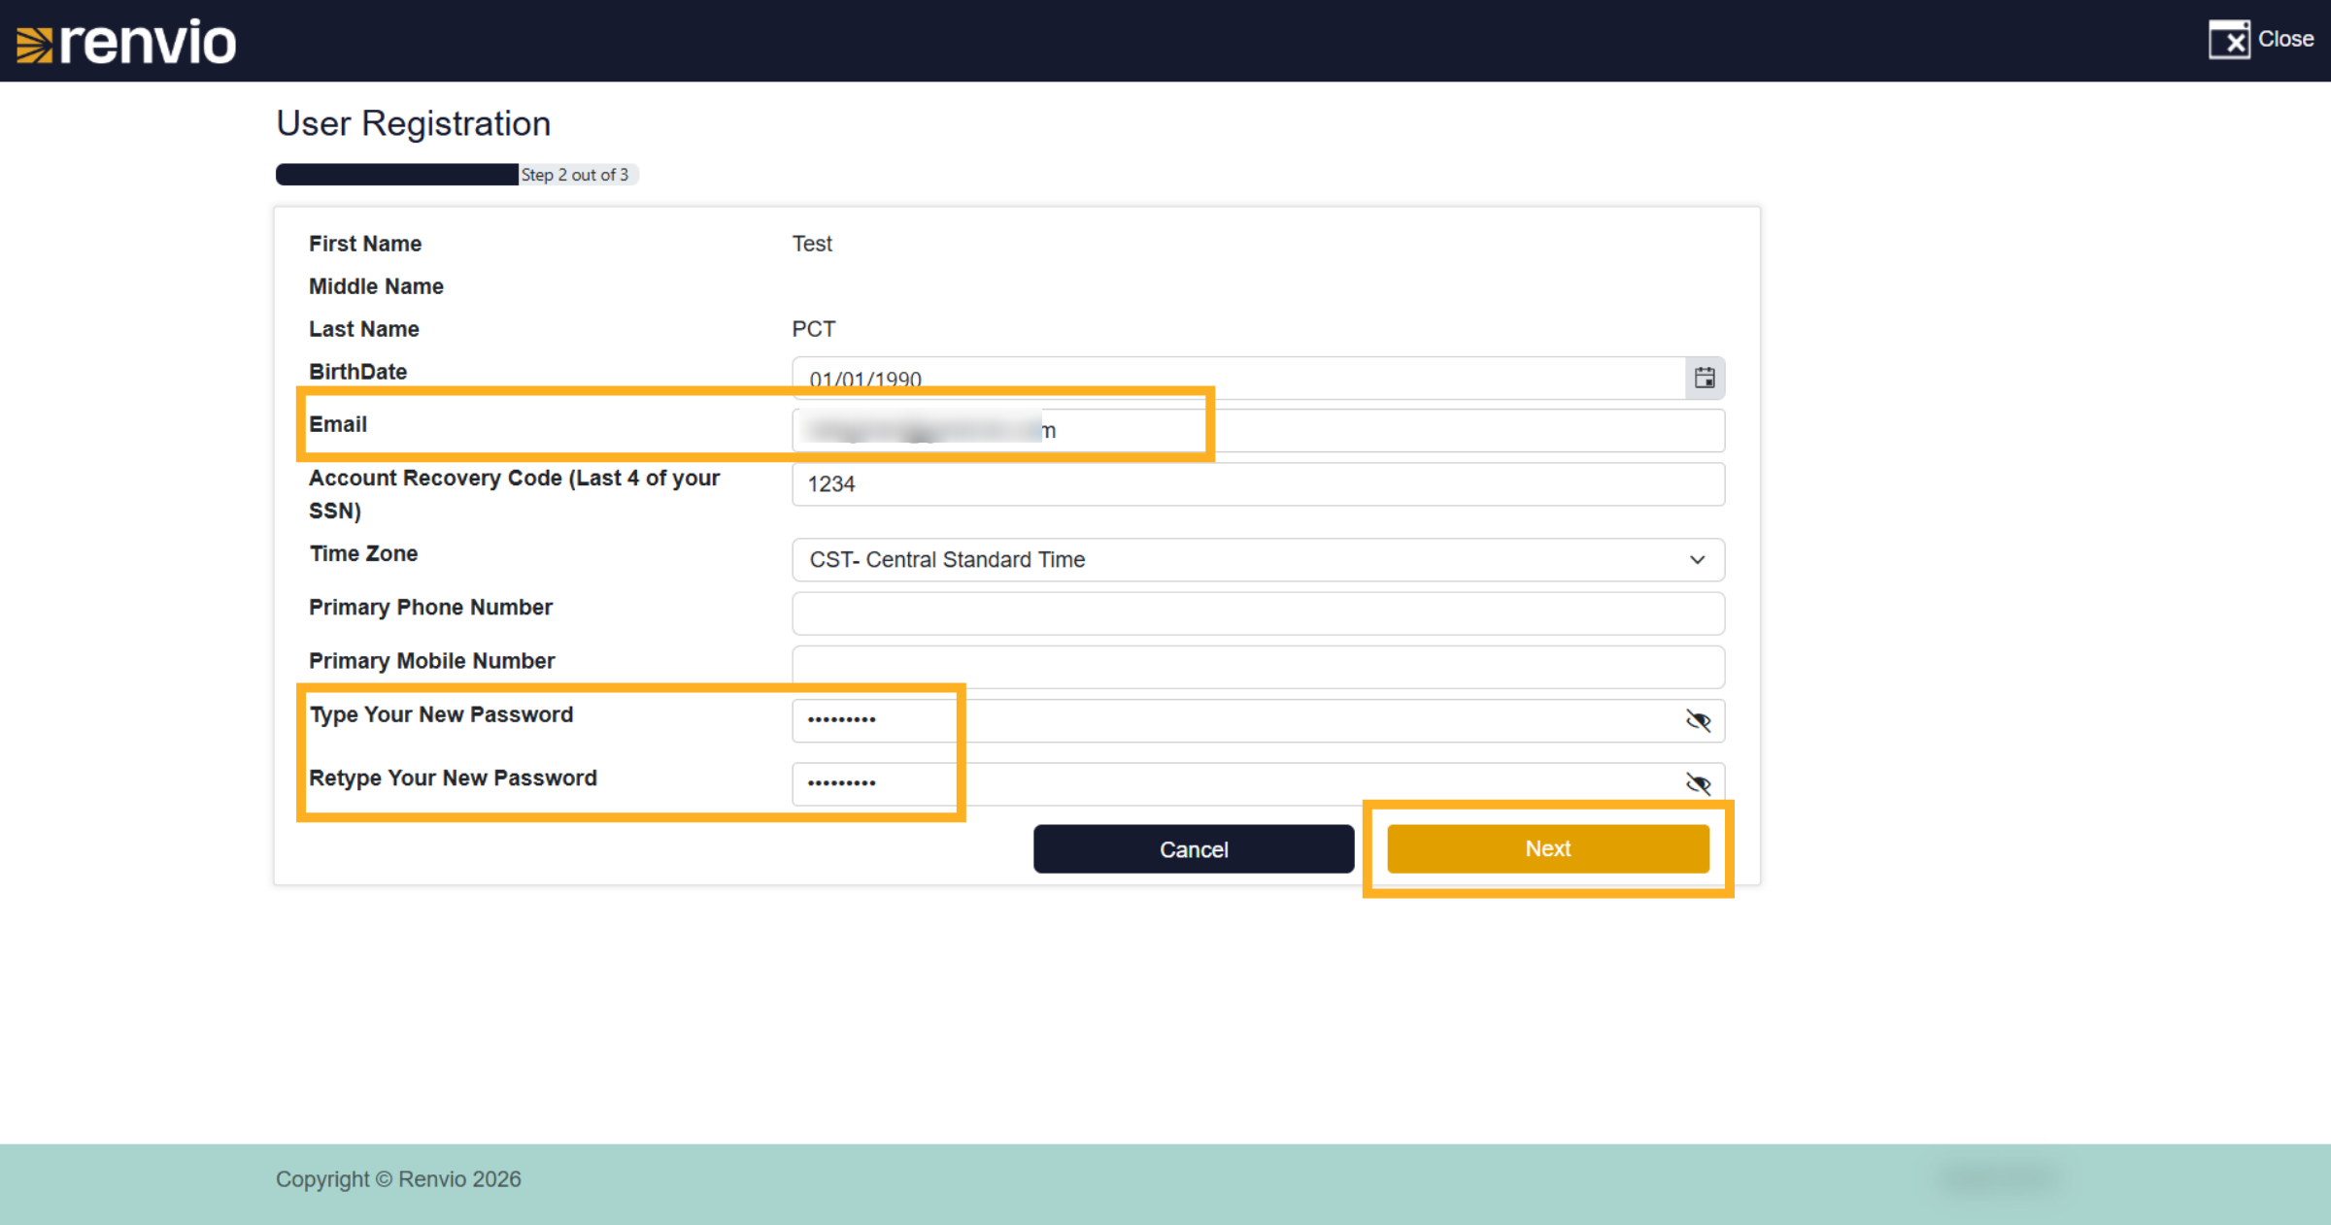Click the registration step progress bar
This screenshot has width=2331, height=1225.
pyautogui.click(x=456, y=175)
